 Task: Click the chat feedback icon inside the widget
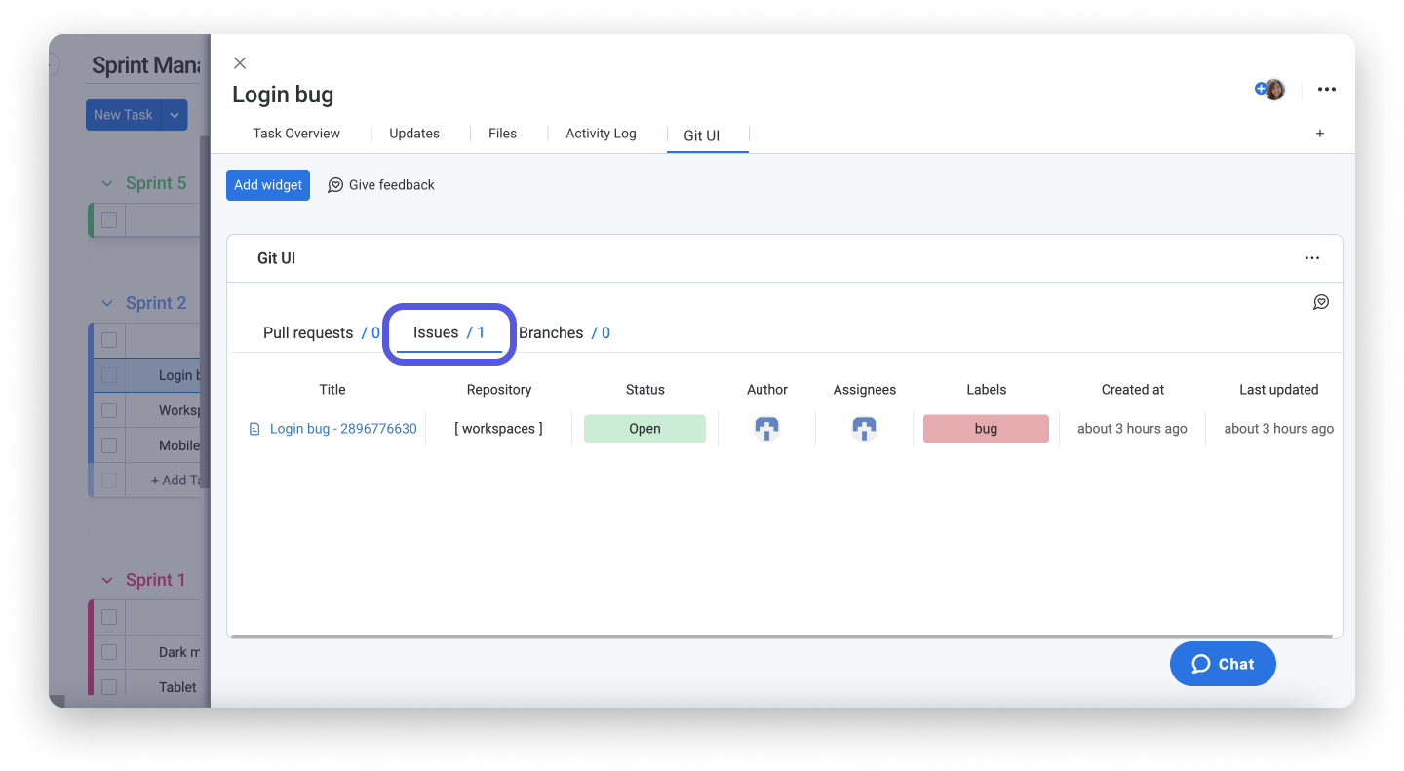[x=1321, y=302]
